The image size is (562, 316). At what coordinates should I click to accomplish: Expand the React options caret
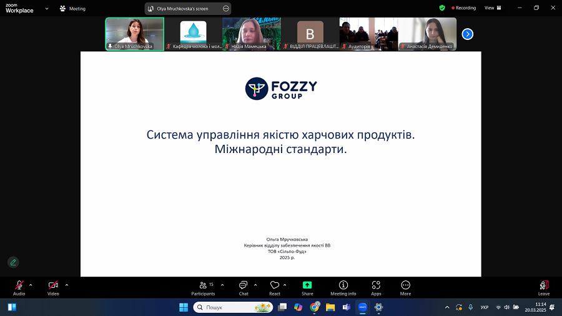point(285,285)
